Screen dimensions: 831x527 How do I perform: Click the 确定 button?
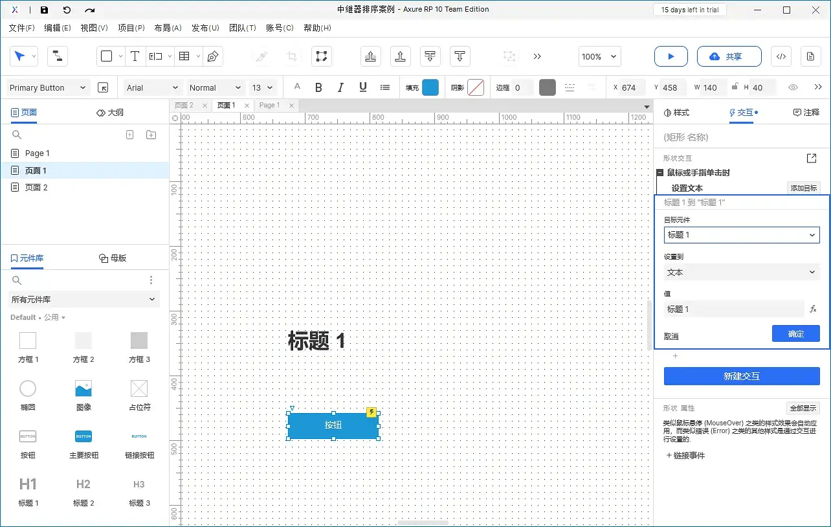tap(795, 334)
